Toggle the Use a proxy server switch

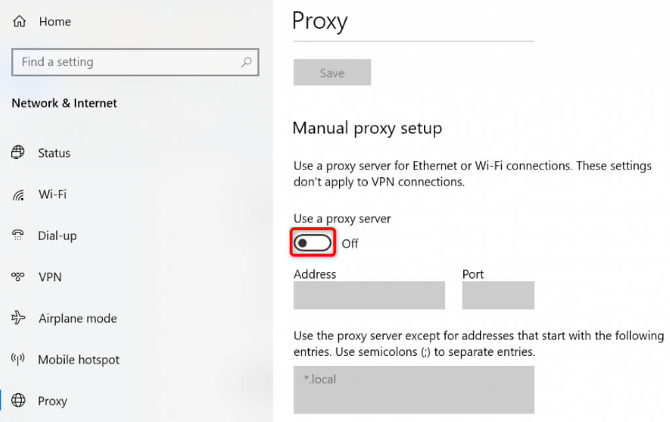pos(313,243)
